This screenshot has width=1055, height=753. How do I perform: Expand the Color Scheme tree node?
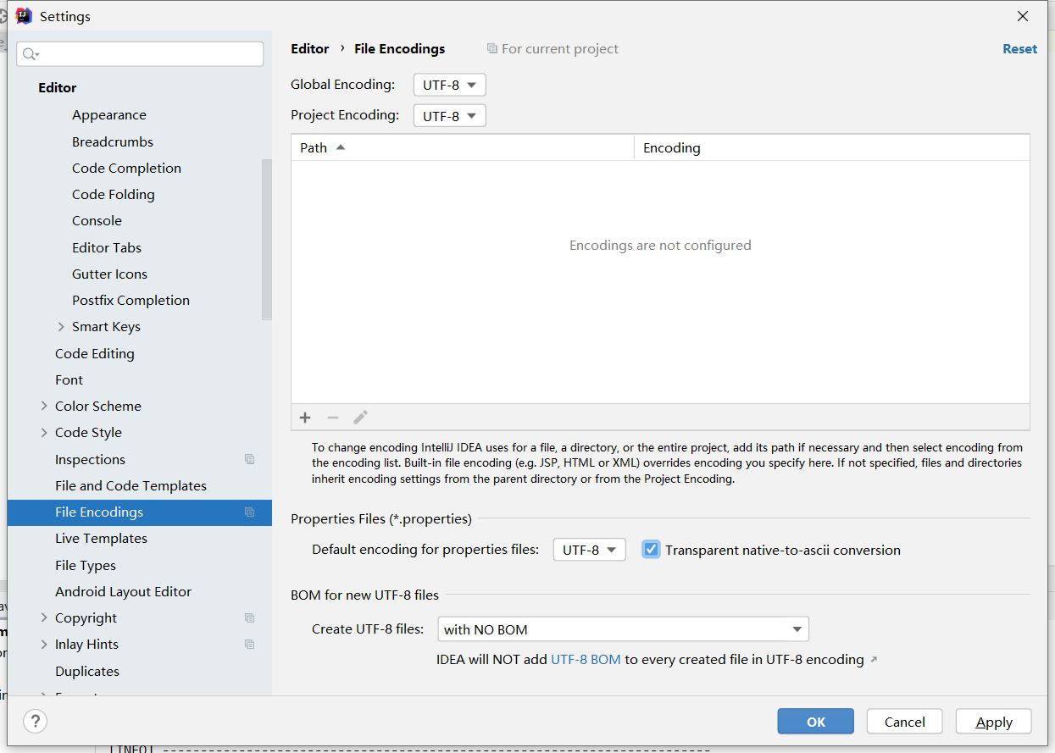[x=44, y=406]
